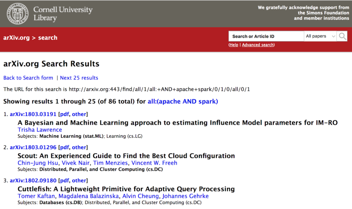Open other formats for arXiv:1803.03191
Image resolution: width=352 pixels, height=209 pixels.
(79, 114)
